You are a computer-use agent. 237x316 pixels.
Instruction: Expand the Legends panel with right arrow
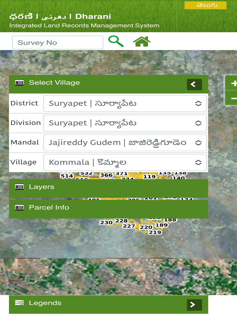(x=194, y=305)
